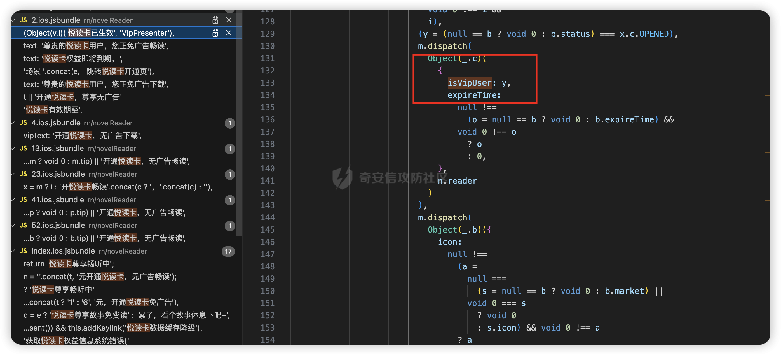Collapse the 41.ios.jsbundle results group
The width and height of the screenshot is (781, 355).
coord(13,200)
